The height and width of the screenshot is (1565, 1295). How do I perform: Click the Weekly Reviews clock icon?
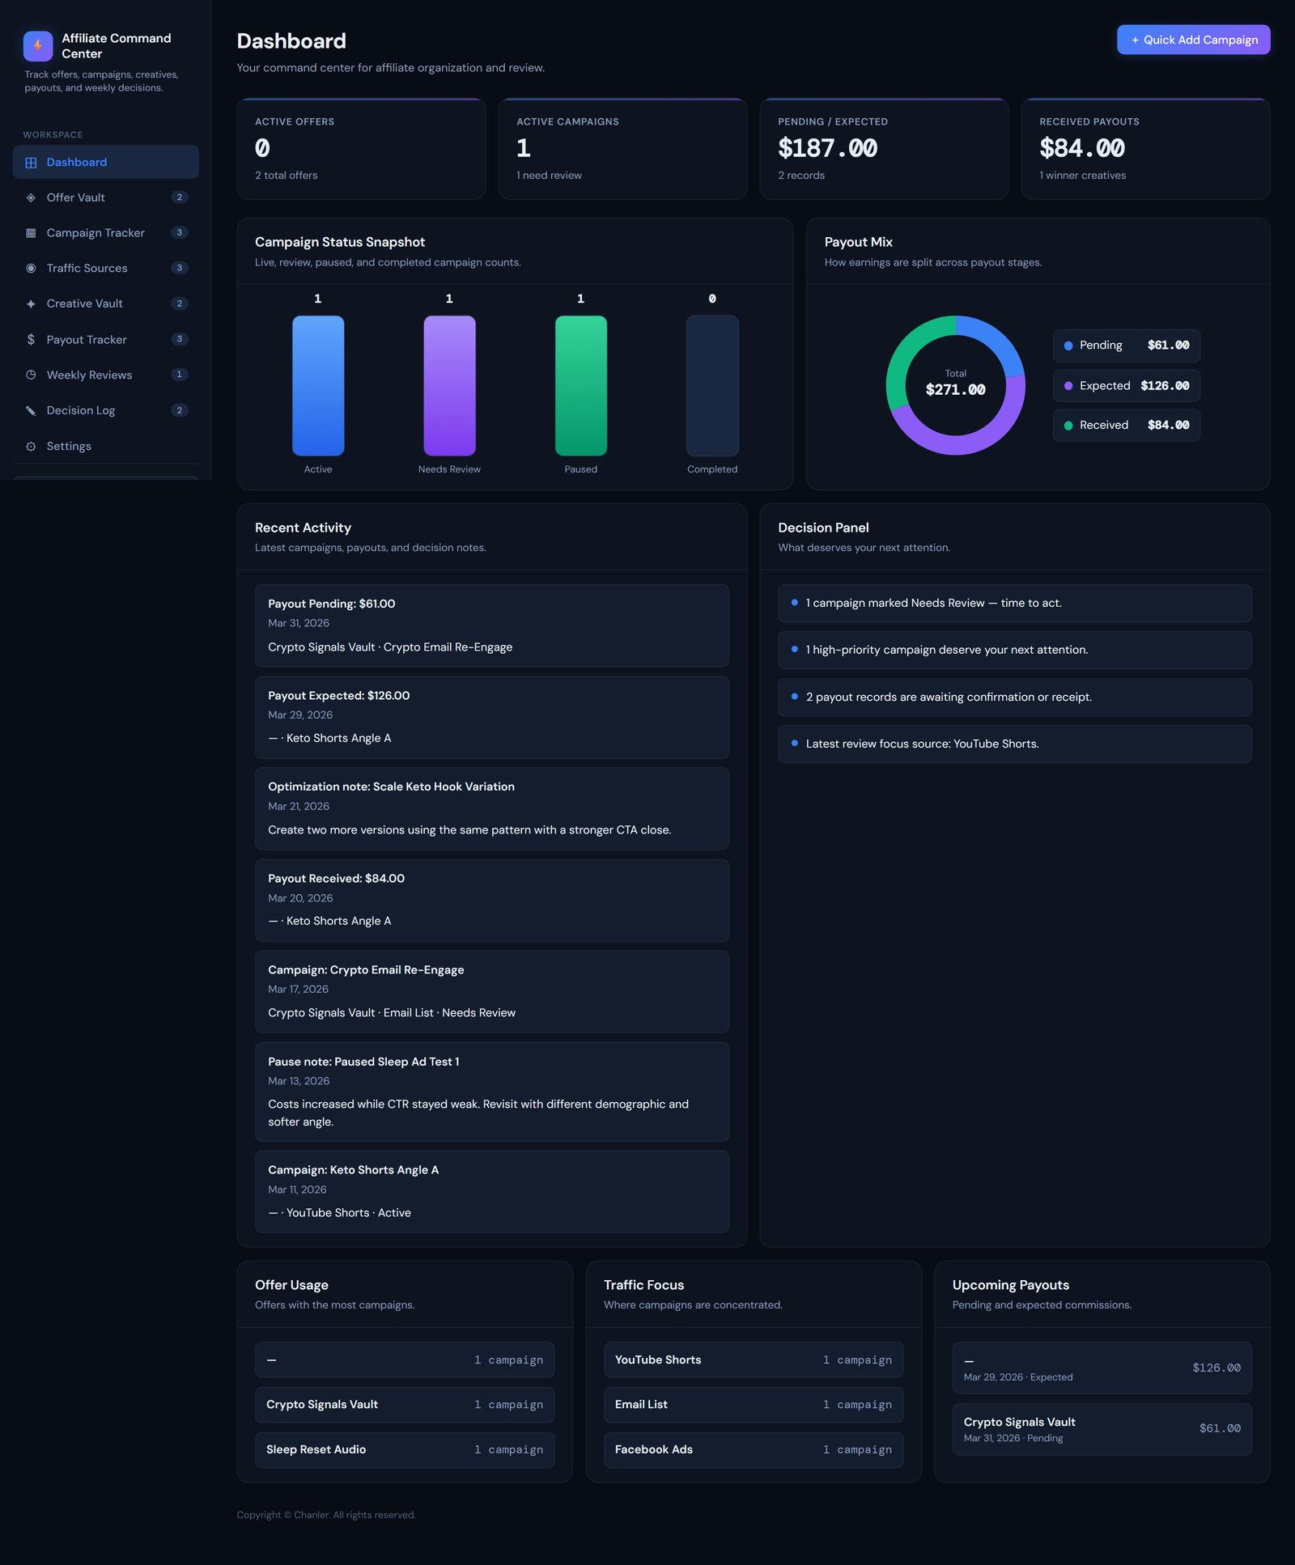[x=31, y=375]
